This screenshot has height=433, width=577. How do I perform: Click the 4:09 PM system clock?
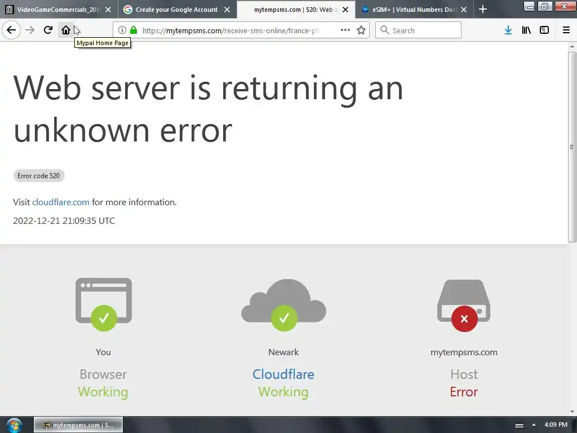pyautogui.click(x=556, y=425)
